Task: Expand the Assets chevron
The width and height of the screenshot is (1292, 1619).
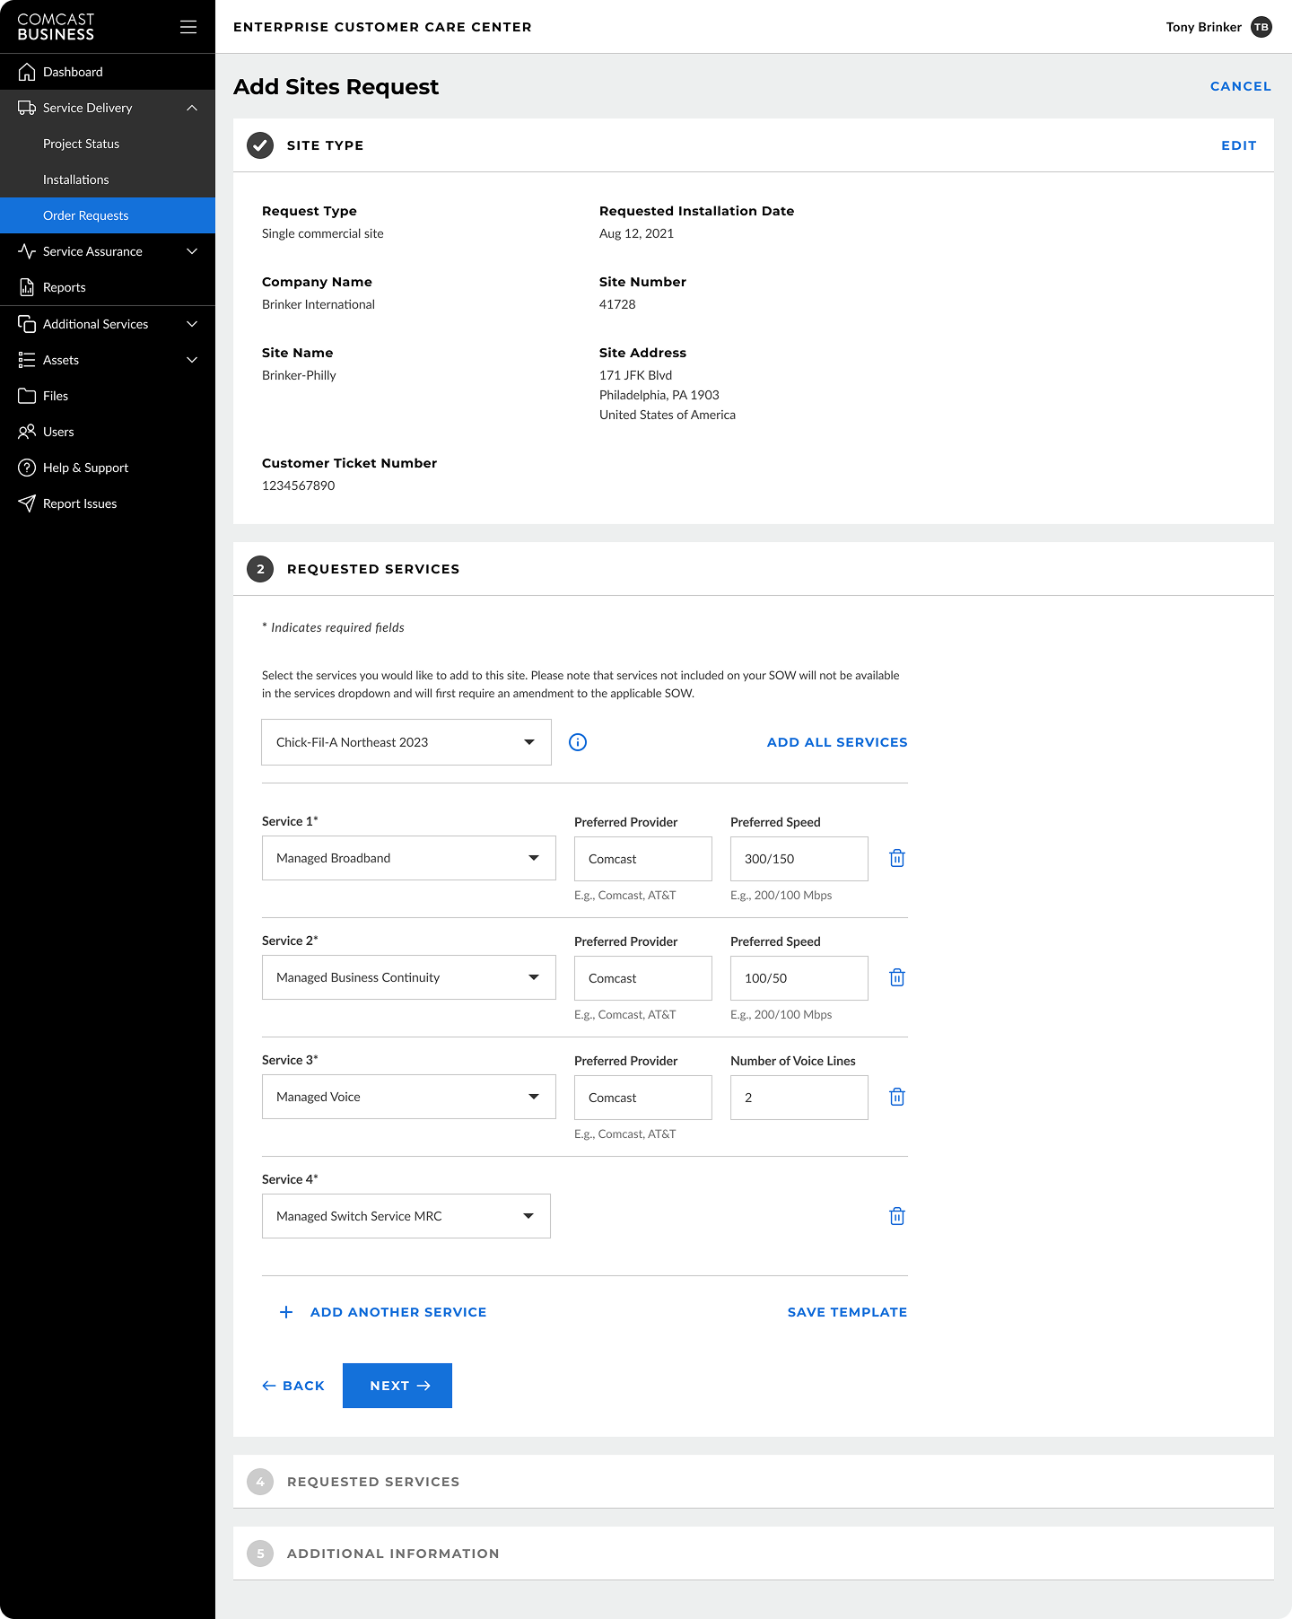Action: pyautogui.click(x=192, y=360)
